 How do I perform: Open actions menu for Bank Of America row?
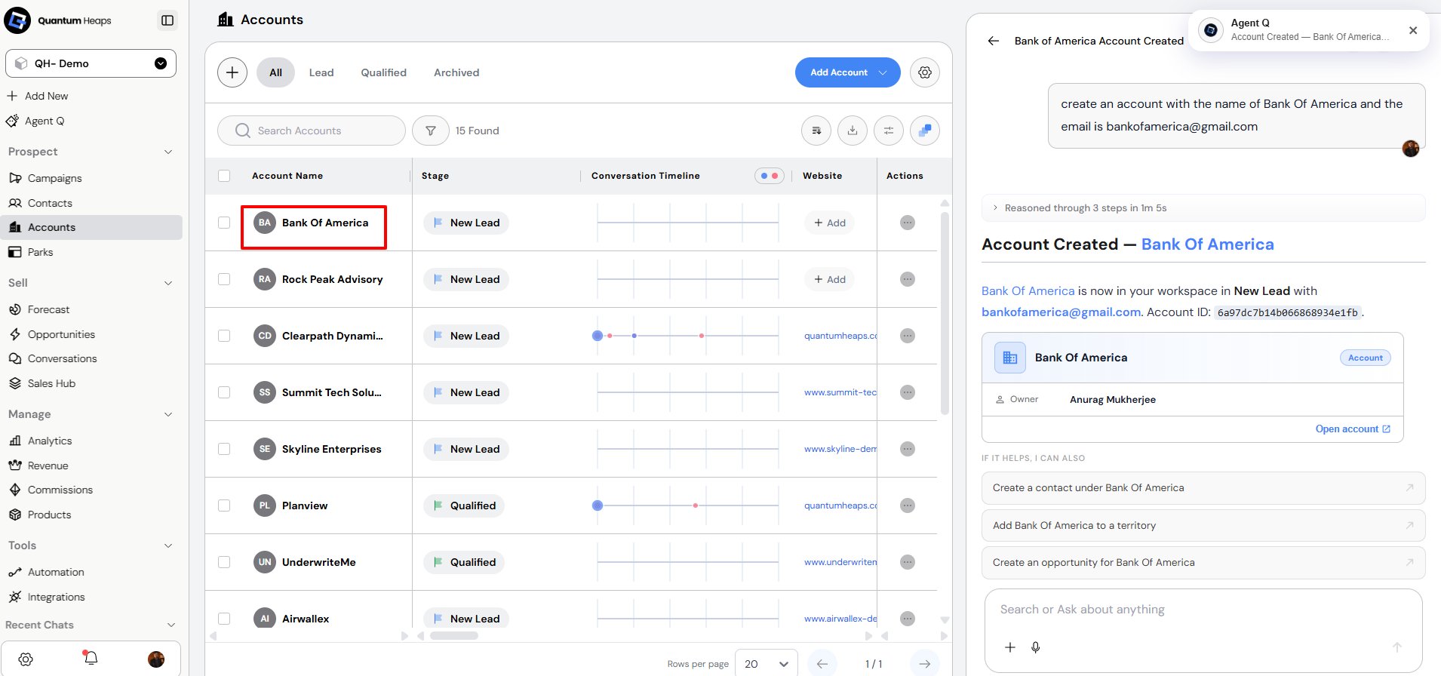[908, 223]
